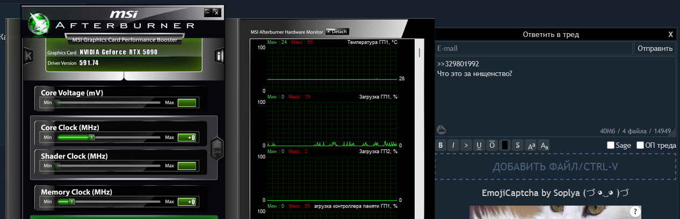This screenshot has height=219, width=680.
Task: Apply bold formatting with the B button
Action: (x=441, y=145)
